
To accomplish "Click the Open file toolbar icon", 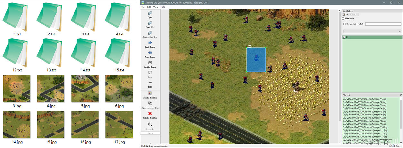I will click(x=150, y=13).
